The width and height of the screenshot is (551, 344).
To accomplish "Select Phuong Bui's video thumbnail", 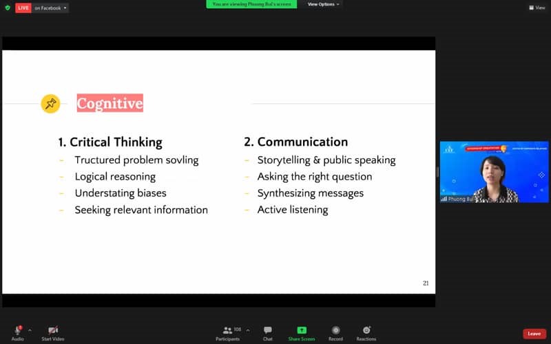I will tap(494, 172).
